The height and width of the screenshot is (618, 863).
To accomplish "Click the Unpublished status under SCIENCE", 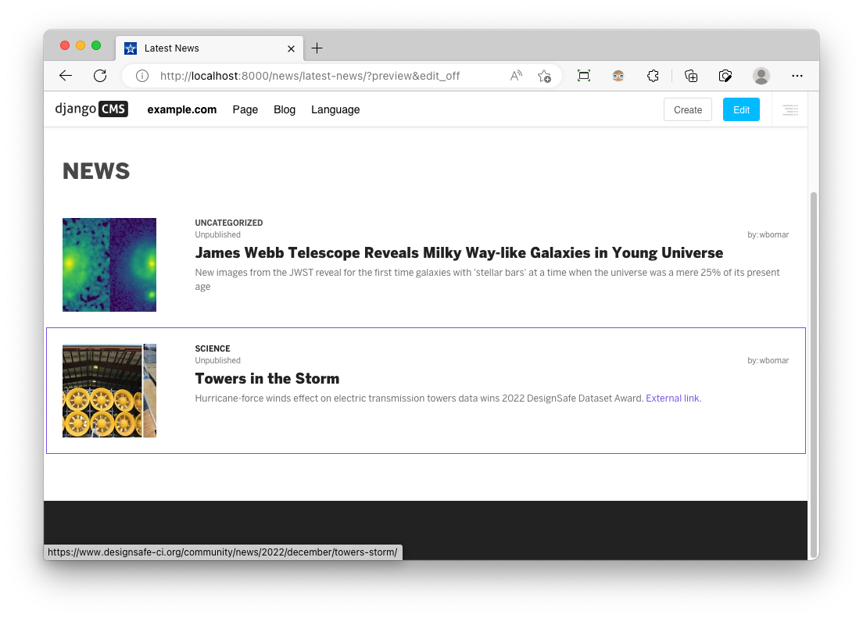I will click(x=217, y=360).
